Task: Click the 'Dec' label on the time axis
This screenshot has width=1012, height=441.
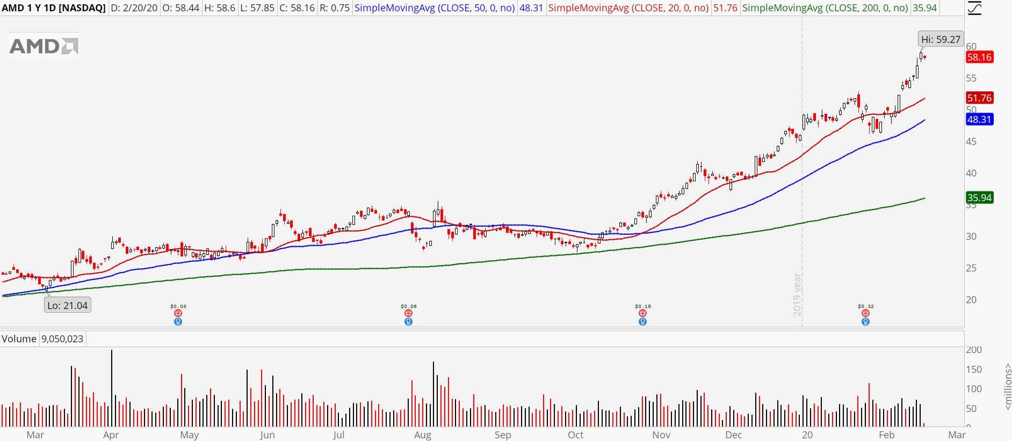Action: point(734,435)
